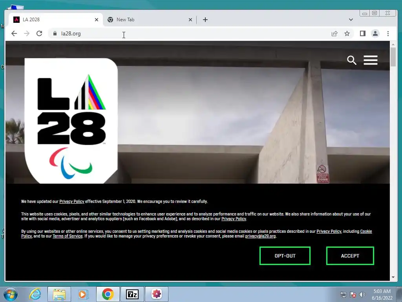Screen dimensions: 402x302
Task: View site information via the lock icon
Action: [55, 33]
